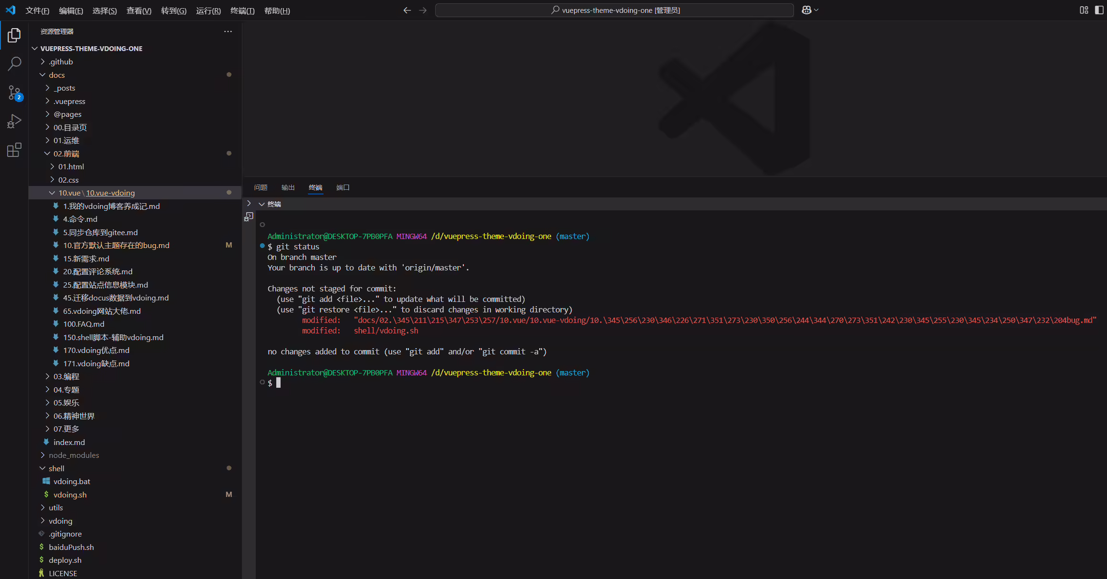Open the Search view icon

(x=14, y=63)
